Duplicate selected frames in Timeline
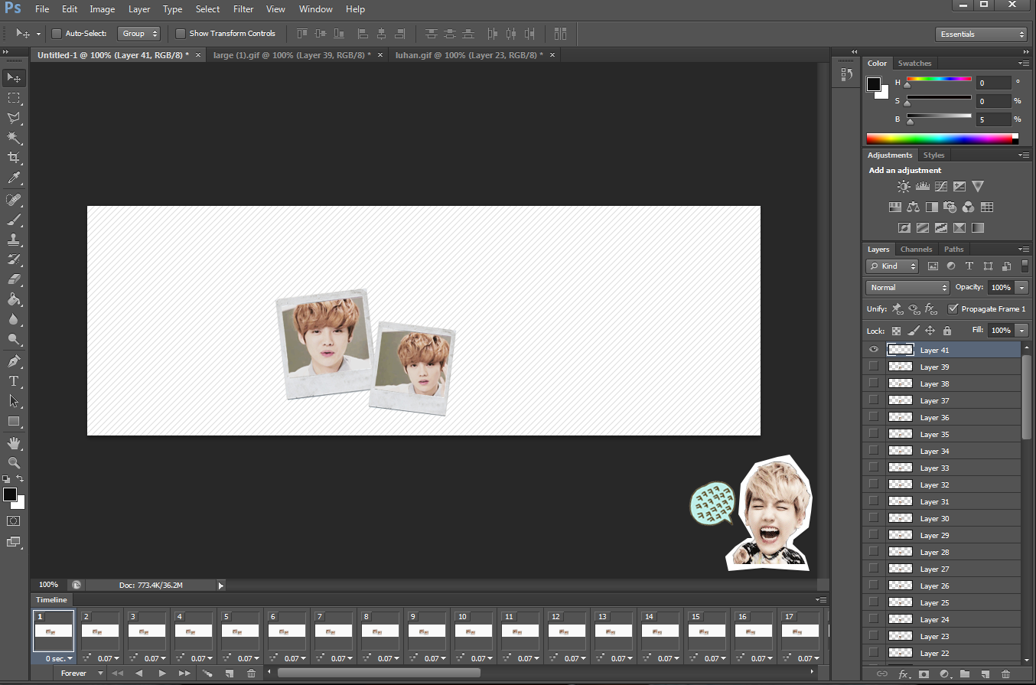 point(229,674)
